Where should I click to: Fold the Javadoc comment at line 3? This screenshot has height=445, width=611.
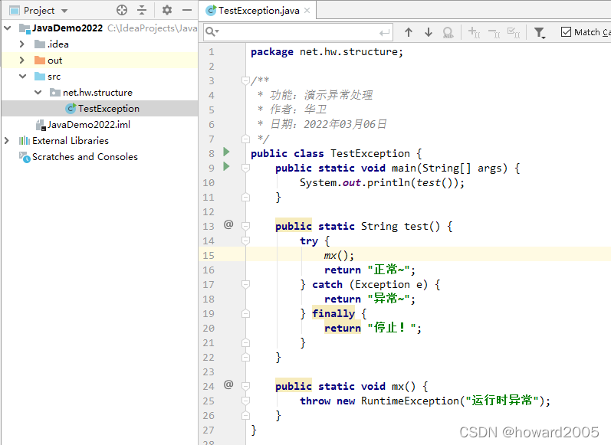(x=245, y=80)
